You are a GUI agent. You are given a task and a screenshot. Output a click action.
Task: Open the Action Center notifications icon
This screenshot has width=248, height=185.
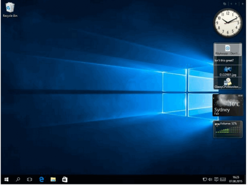[216, 179]
